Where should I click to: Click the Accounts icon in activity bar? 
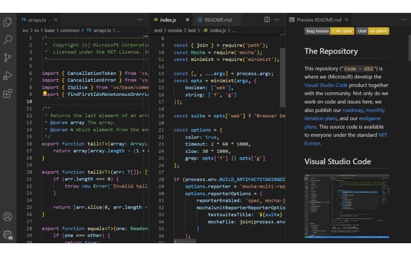pos(8,217)
